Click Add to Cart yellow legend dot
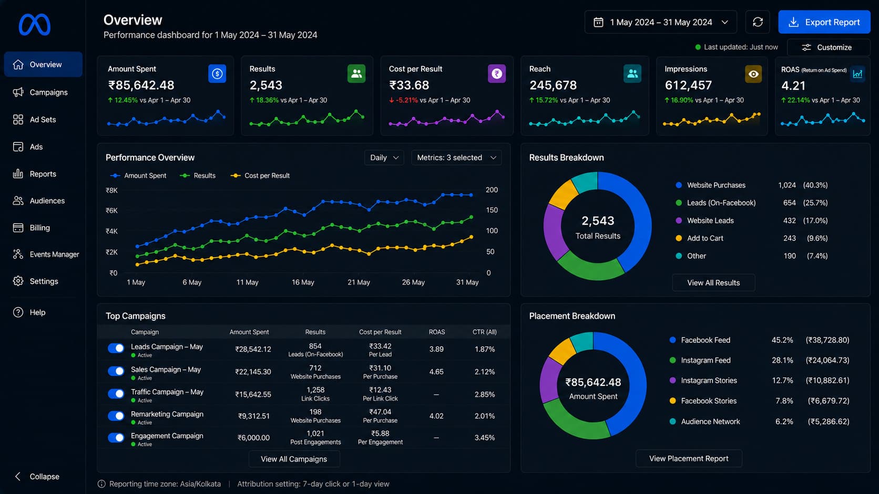 coord(679,238)
